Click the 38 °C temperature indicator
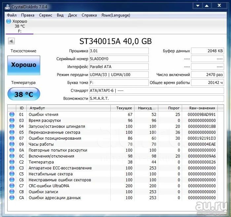This screenshot has width=231, height=217. [23, 94]
